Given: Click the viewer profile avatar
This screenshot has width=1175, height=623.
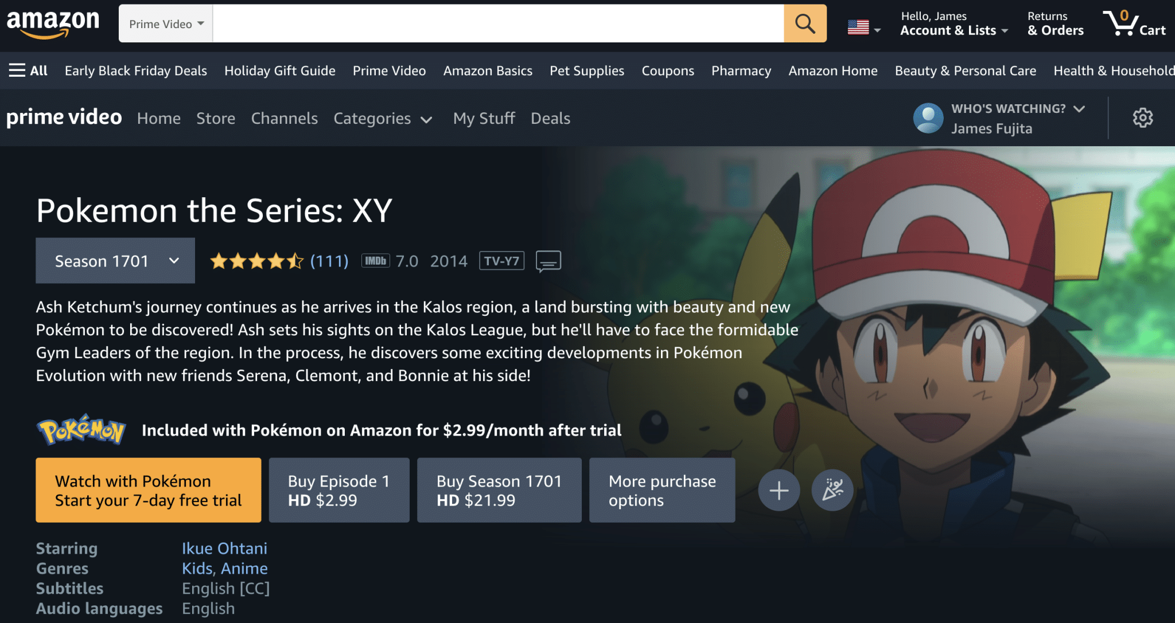Looking at the screenshot, I should click(928, 117).
